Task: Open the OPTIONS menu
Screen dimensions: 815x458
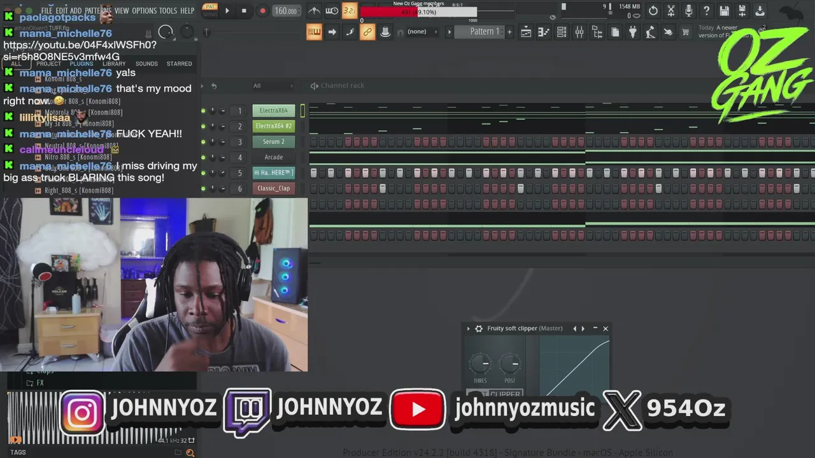Action: tap(144, 11)
